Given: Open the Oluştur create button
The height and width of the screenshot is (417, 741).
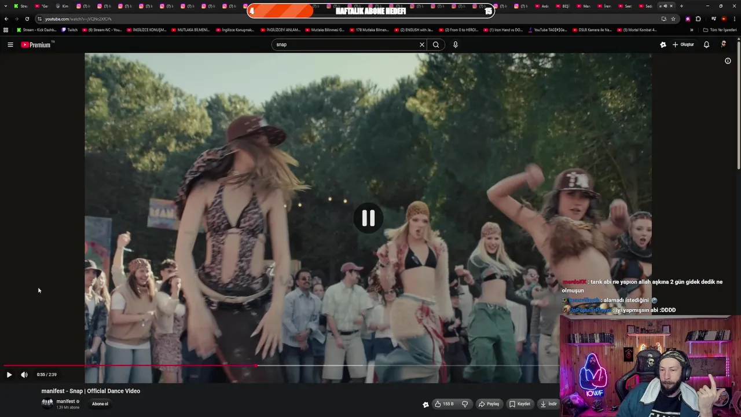Looking at the screenshot, I should coord(684,45).
